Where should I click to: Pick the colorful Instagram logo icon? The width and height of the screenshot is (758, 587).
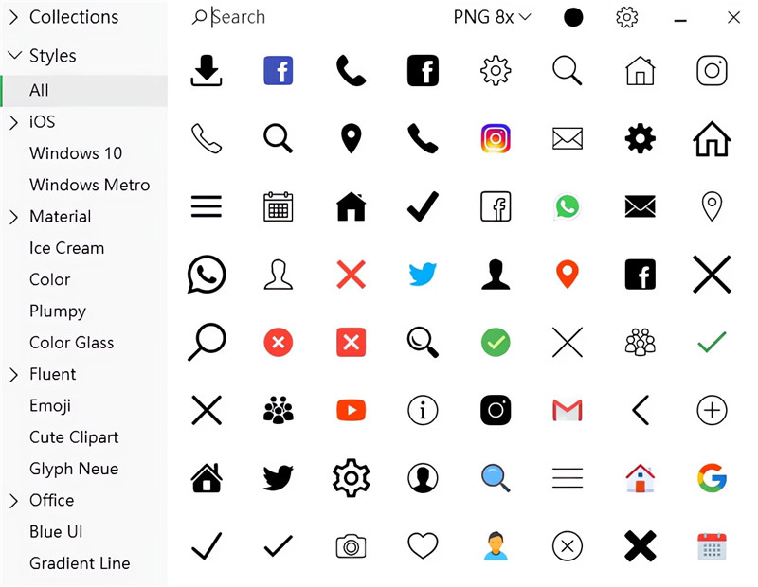coord(496,138)
